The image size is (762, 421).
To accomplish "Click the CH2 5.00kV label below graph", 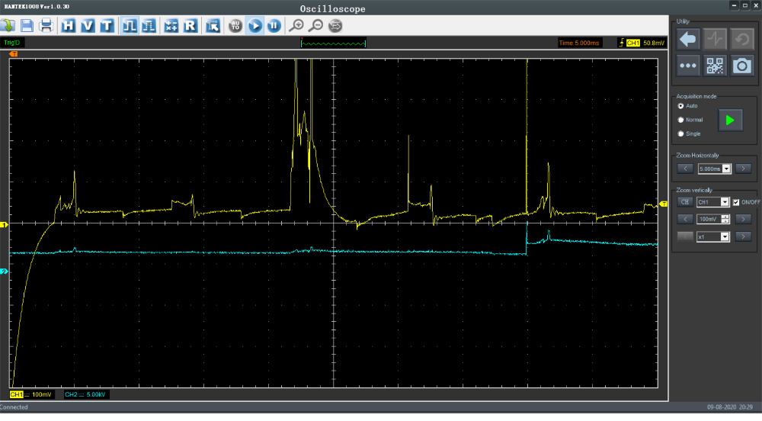I will [85, 395].
